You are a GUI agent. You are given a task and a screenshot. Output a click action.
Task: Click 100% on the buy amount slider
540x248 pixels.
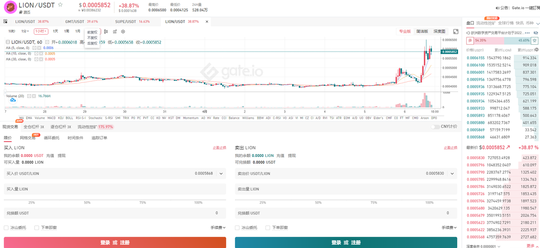tap(198, 203)
